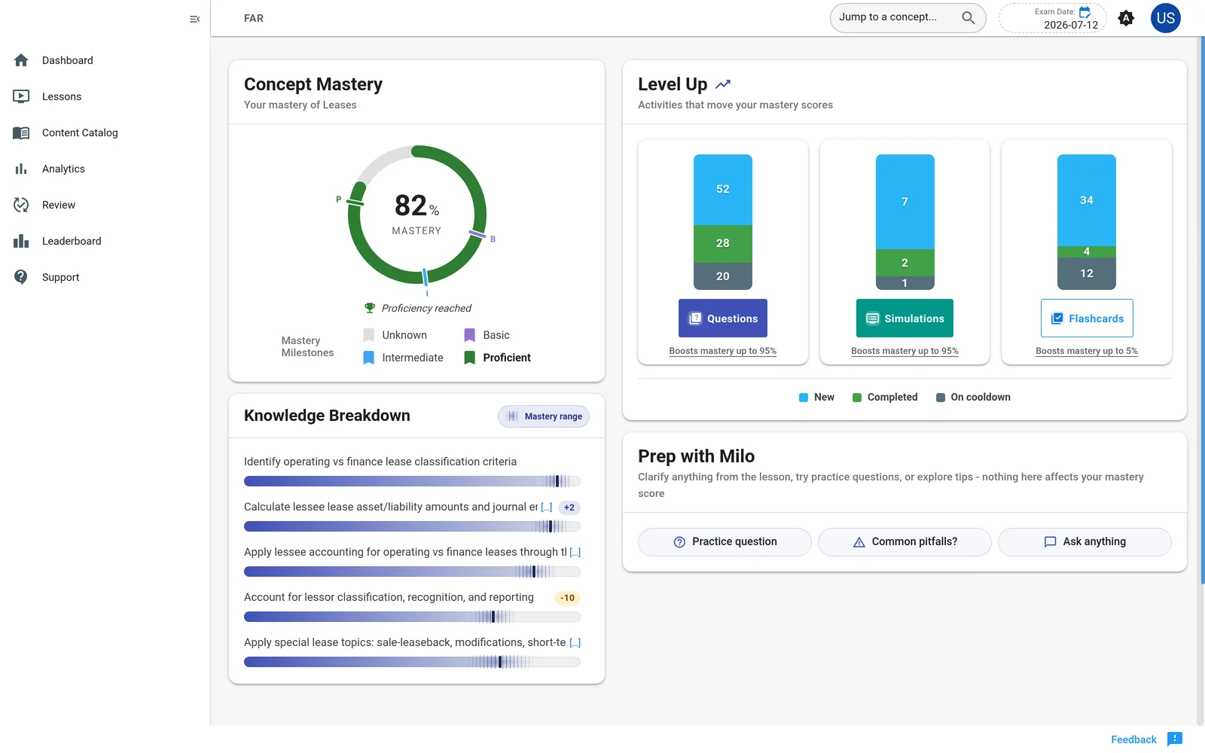Image resolution: width=1205 pixels, height=753 pixels.
Task: Click the Dashboard home icon
Action: [x=21, y=60]
